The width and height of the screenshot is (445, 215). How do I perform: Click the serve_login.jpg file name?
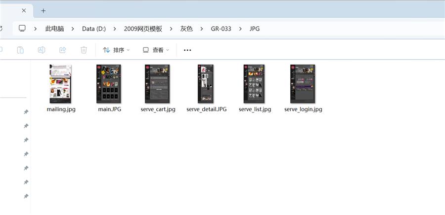pos(304,109)
